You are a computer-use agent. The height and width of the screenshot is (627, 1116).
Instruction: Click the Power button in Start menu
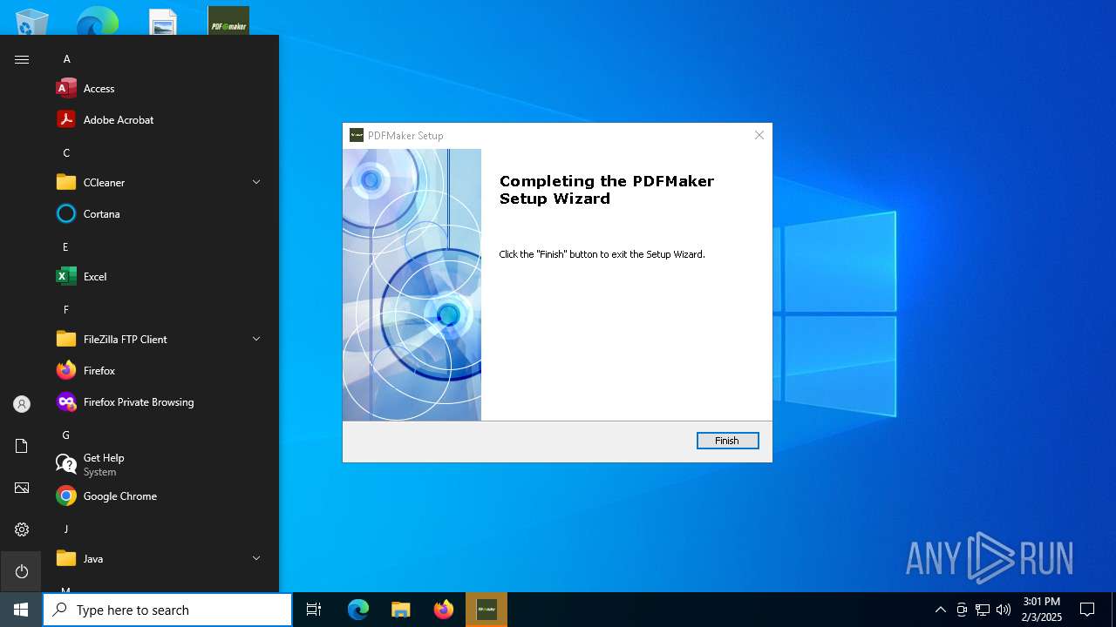point(22,571)
